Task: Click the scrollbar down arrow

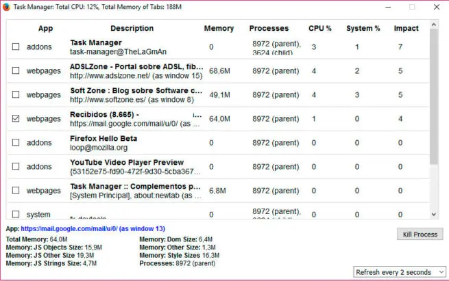Action: tap(434, 215)
